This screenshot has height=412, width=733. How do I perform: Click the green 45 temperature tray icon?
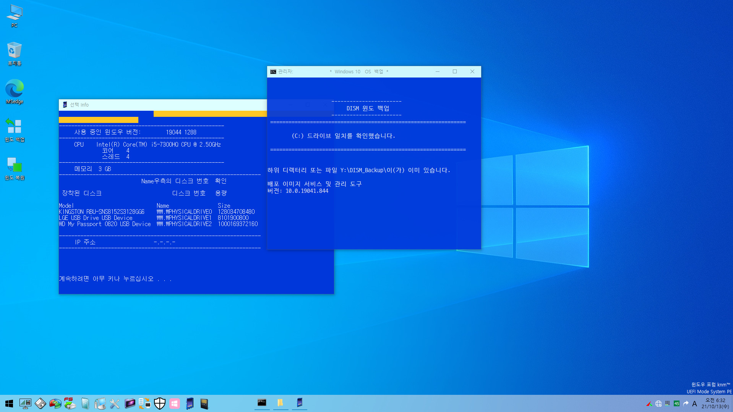tap(676, 404)
